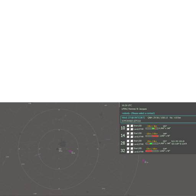196x196 pixels.
Task: Check the Start box for runway 28
Action: point(128,141)
